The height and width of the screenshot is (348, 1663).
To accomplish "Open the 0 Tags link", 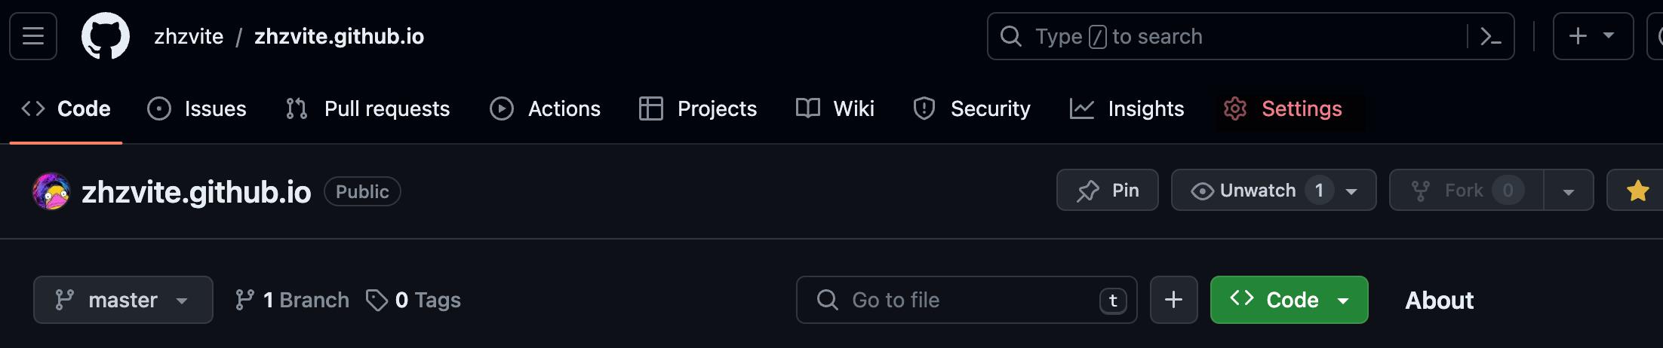I will pos(413,300).
